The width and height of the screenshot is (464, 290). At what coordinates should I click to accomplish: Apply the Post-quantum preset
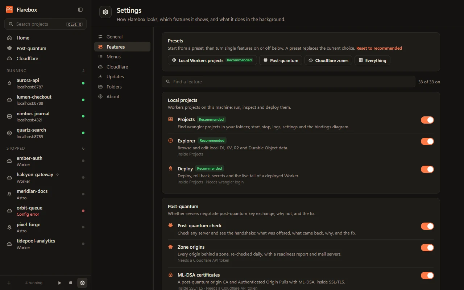point(281,60)
